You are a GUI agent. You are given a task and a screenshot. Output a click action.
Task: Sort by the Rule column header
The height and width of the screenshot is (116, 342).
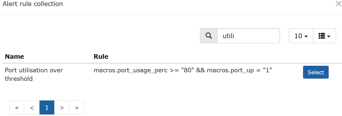[101, 56]
